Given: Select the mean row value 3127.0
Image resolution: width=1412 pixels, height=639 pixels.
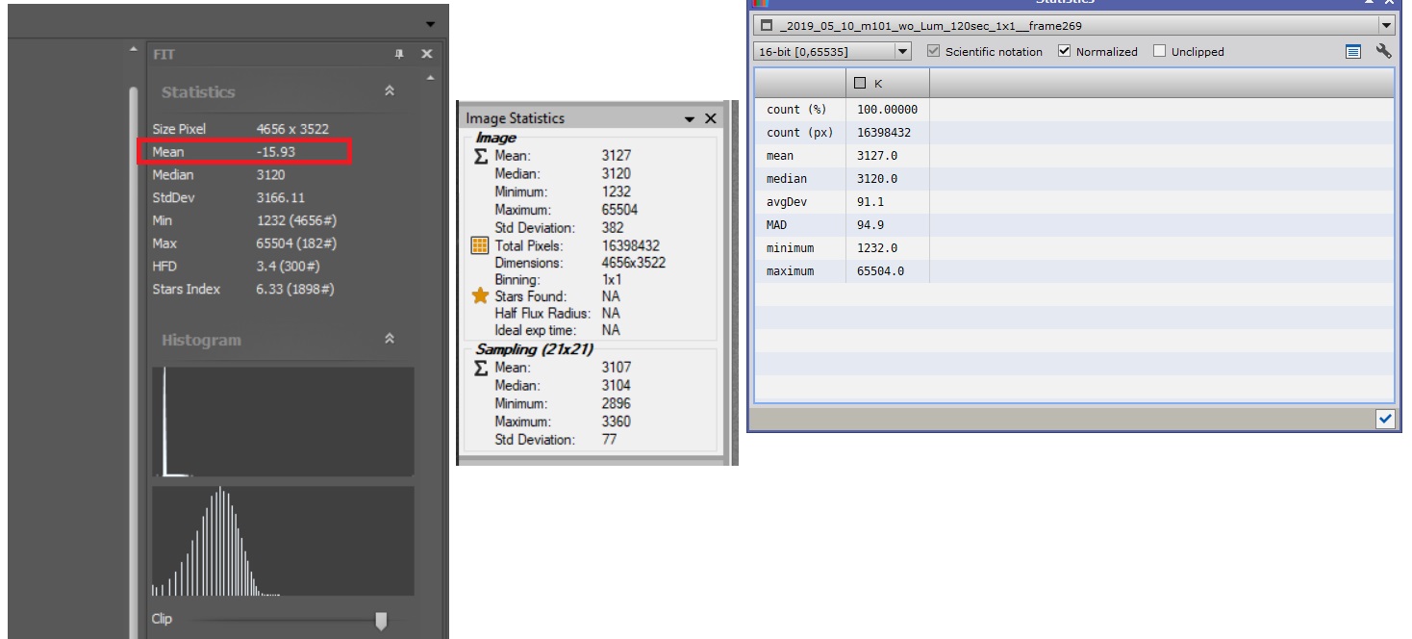Looking at the screenshot, I should click(x=876, y=156).
